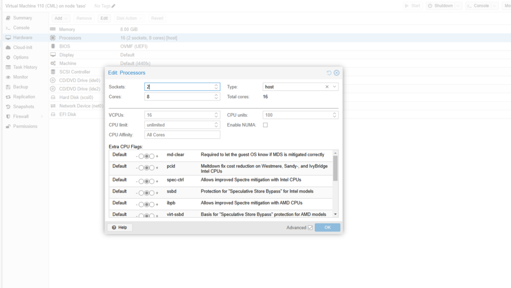Open the CPU Type dropdown
The height and width of the screenshot is (288, 511).
tap(334, 87)
